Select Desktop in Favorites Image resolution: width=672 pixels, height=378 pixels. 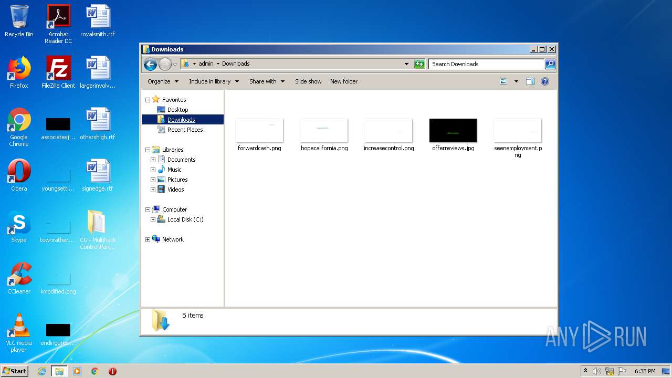tap(177, 110)
